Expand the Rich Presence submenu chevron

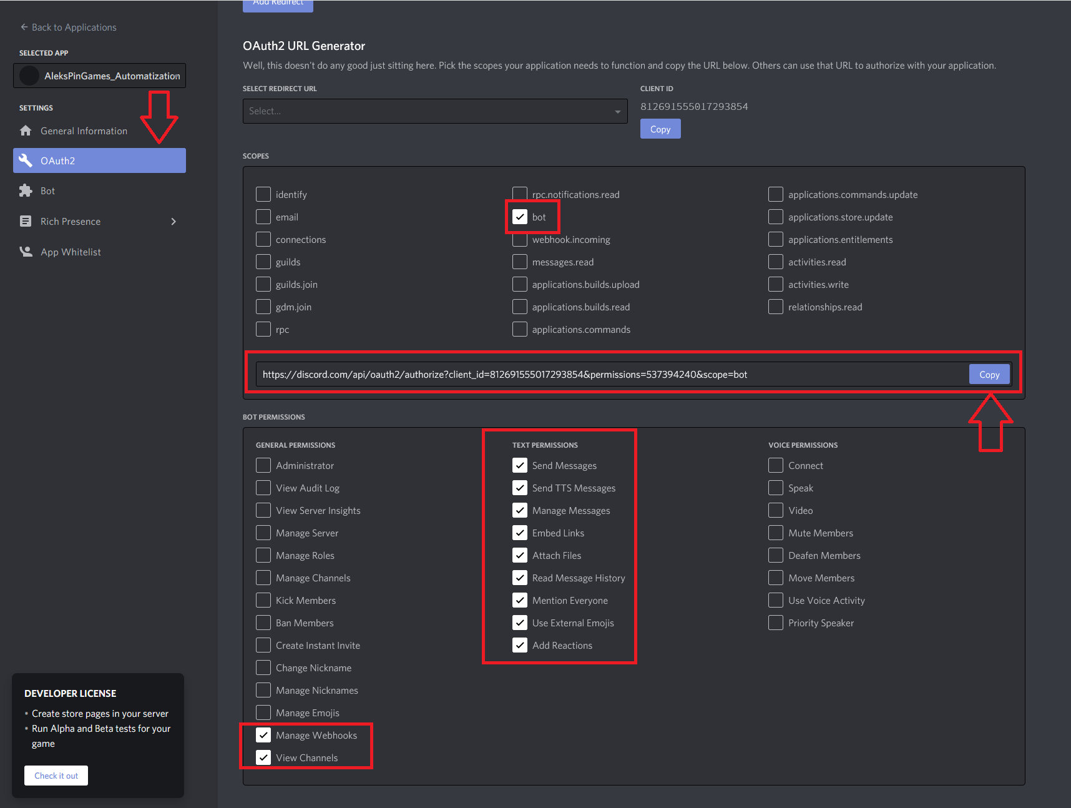click(x=174, y=221)
